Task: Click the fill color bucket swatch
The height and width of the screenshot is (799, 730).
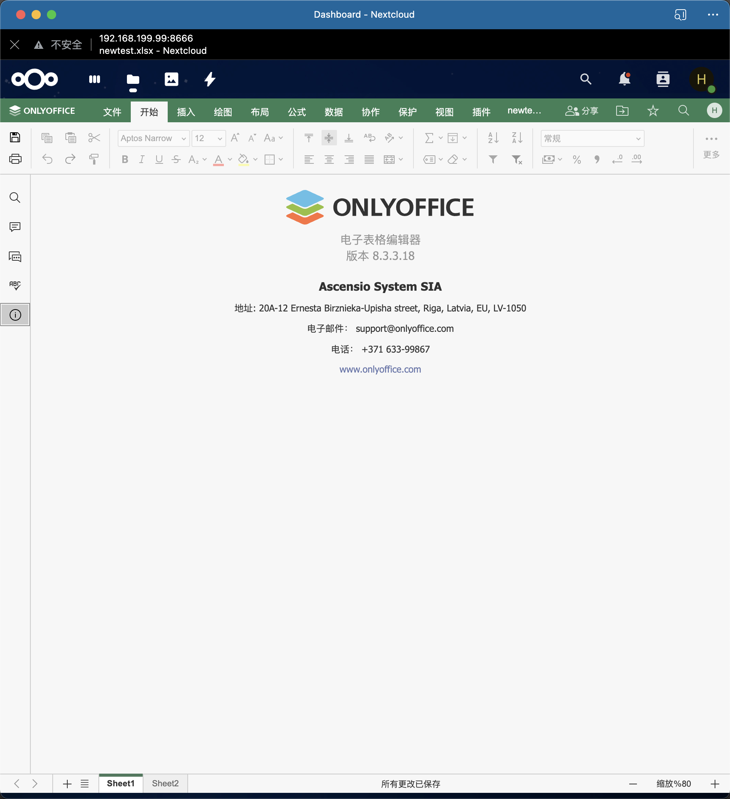Action: coord(243,159)
